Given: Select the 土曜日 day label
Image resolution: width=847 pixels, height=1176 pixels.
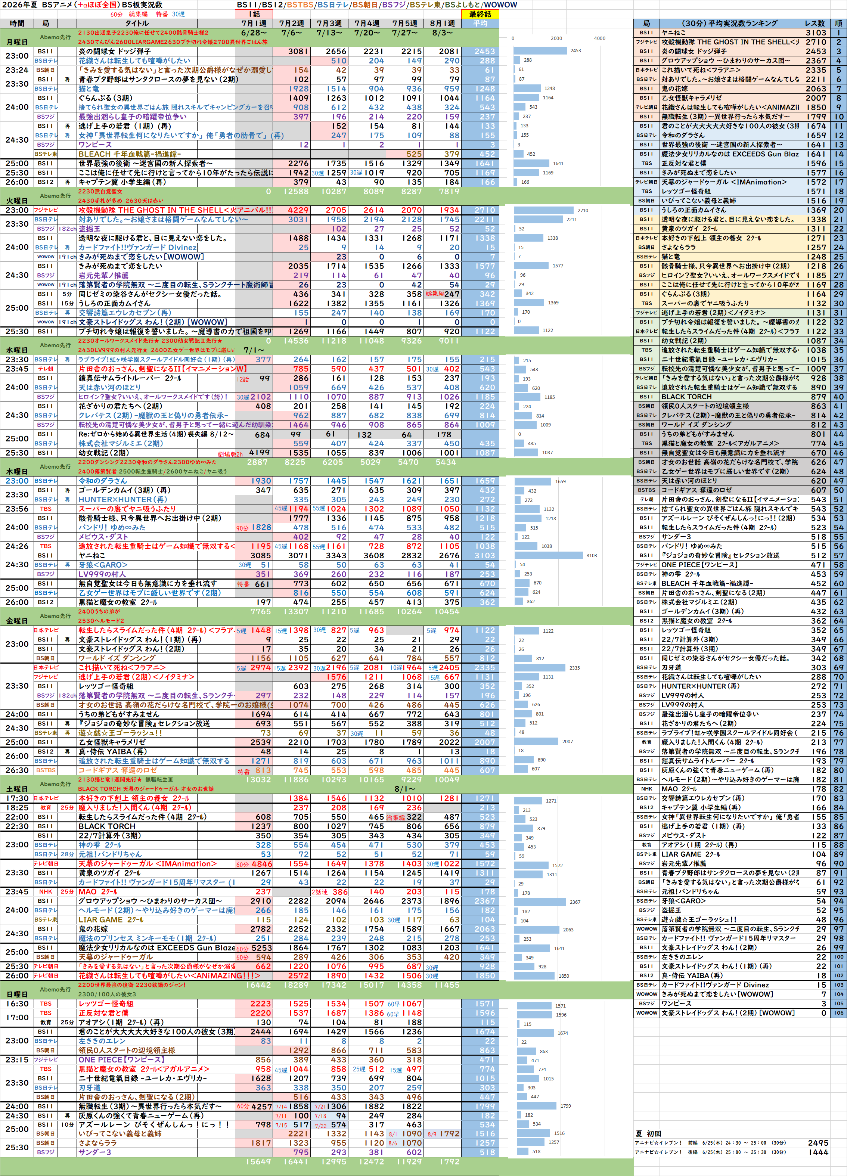Looking at the screenshot, I should pos(17,789).
